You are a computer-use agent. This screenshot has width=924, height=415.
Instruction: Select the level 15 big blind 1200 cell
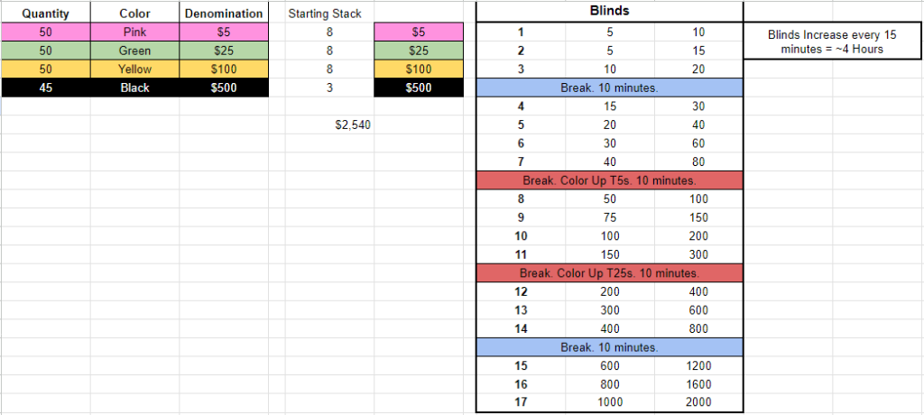pos(698,366)
